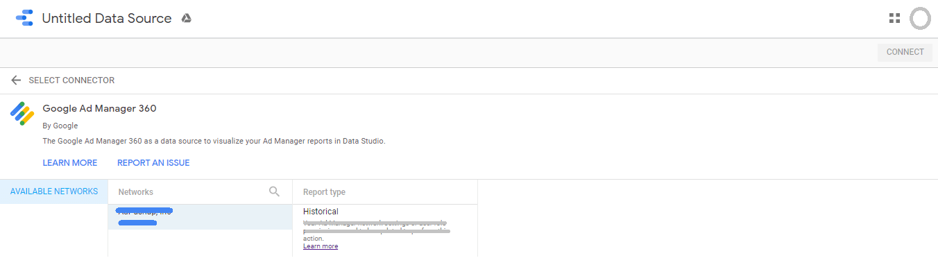This screenshot has width=938, height=265.
Task: Click the CONNECT button
Action: point(905,52)
